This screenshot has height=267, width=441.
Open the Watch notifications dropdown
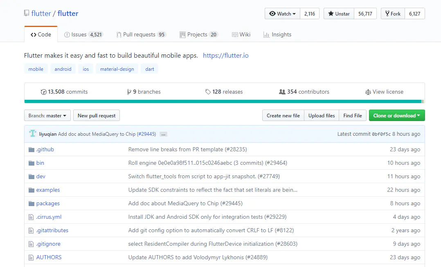pos(282,13)
